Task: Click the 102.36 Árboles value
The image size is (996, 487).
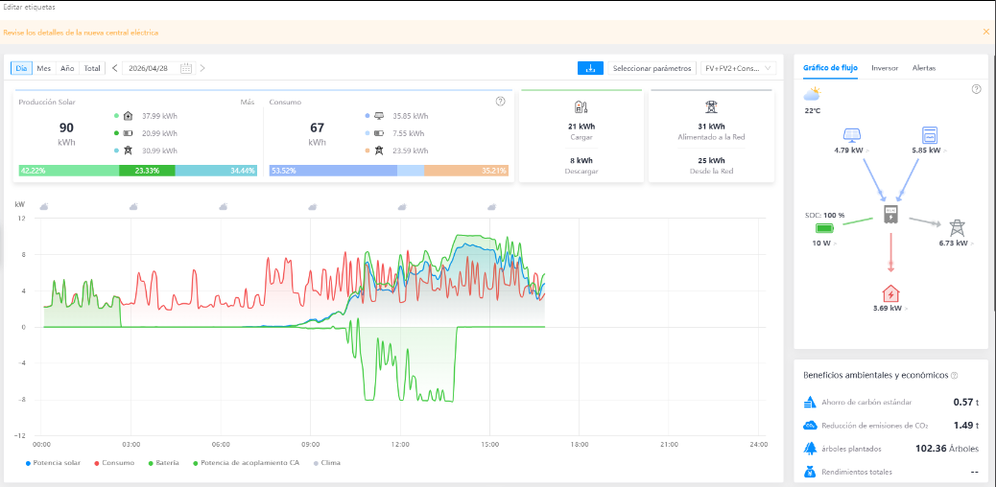Action: 947,449
